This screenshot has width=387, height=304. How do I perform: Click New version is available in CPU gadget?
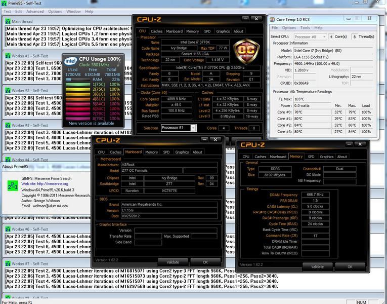point(92,123)
